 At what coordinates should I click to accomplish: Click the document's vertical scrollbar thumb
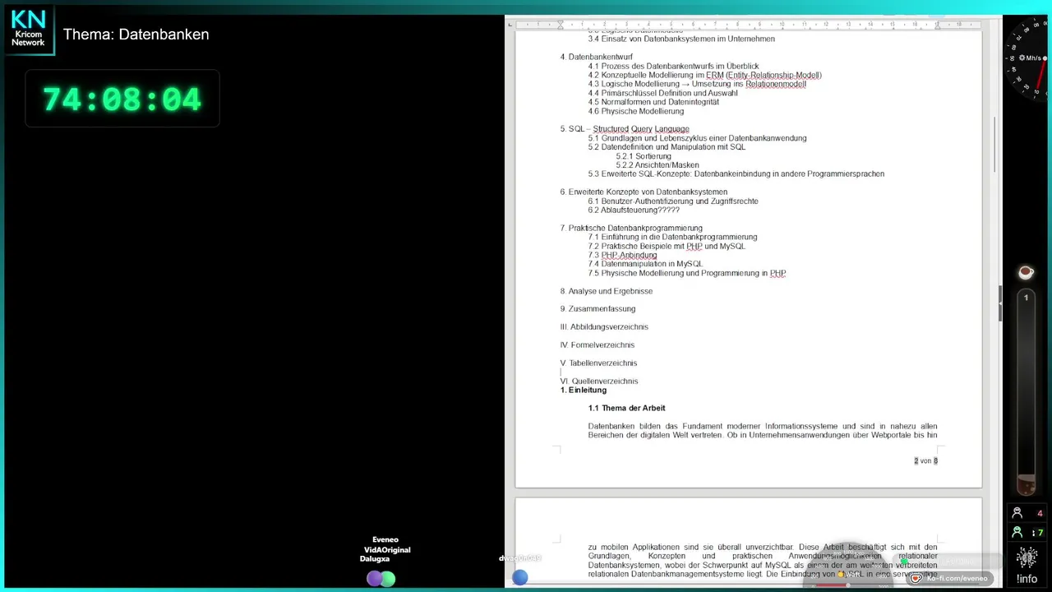(x=994, y=144)
